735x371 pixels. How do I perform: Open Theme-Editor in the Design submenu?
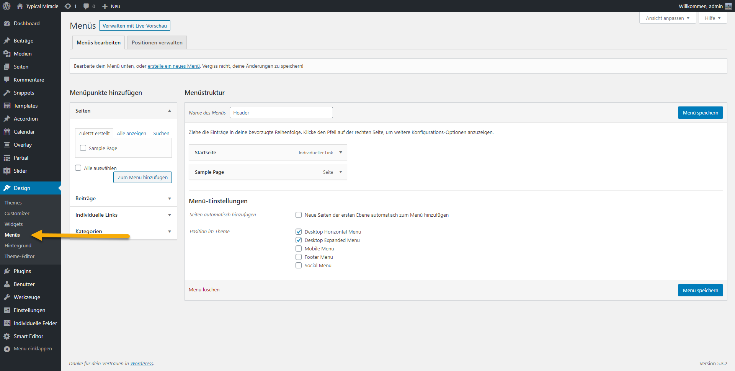pyautogui.click(x=20, y=256)
